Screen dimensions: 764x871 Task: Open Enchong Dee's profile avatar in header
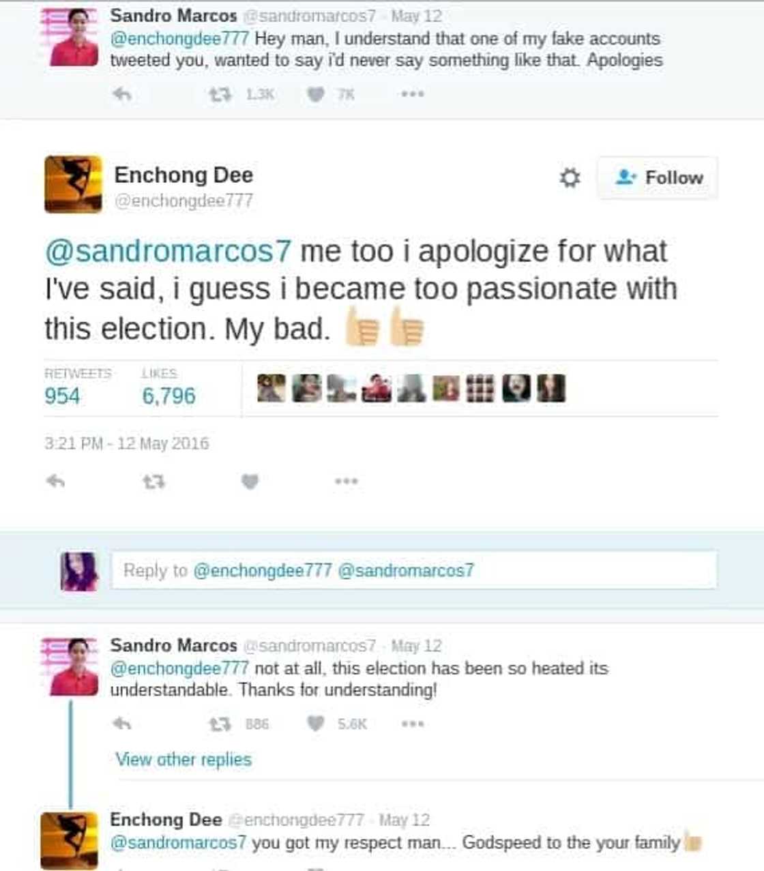[74, 184]
